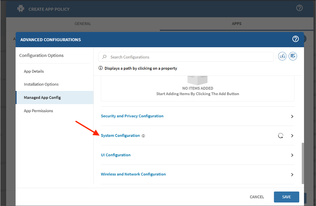Screen dimensions: 316x206
Task: Expand the UI Configuration section arrow
Action: click(x=292, y=155)
